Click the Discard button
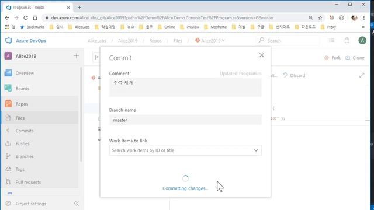This screenshot has height=210, width=374. pyautogui.click(x=294, y=75)
